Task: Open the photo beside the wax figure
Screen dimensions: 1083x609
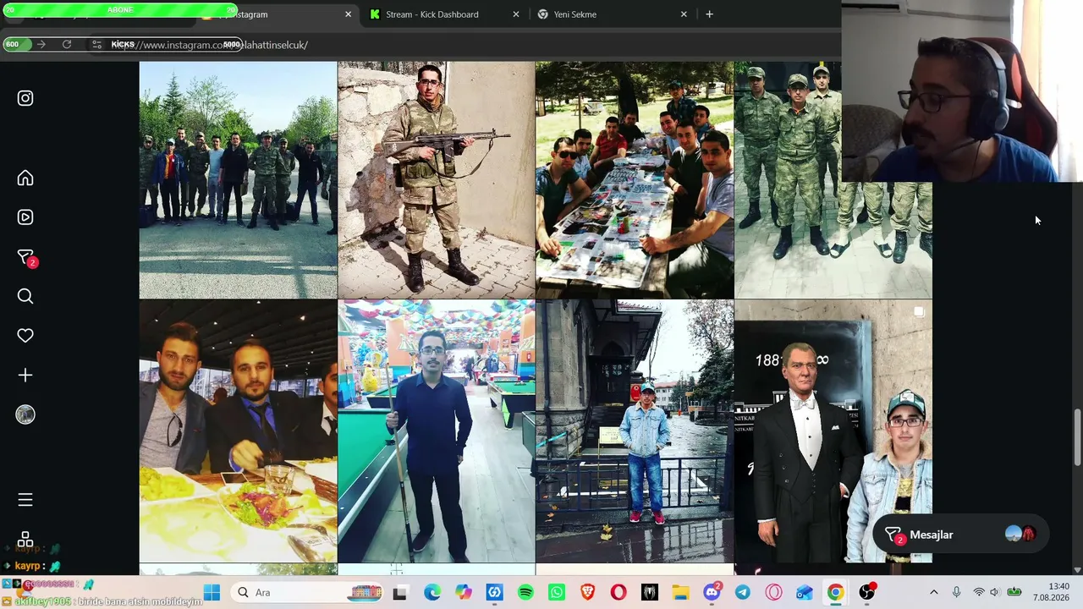Action: coord(833,431)
